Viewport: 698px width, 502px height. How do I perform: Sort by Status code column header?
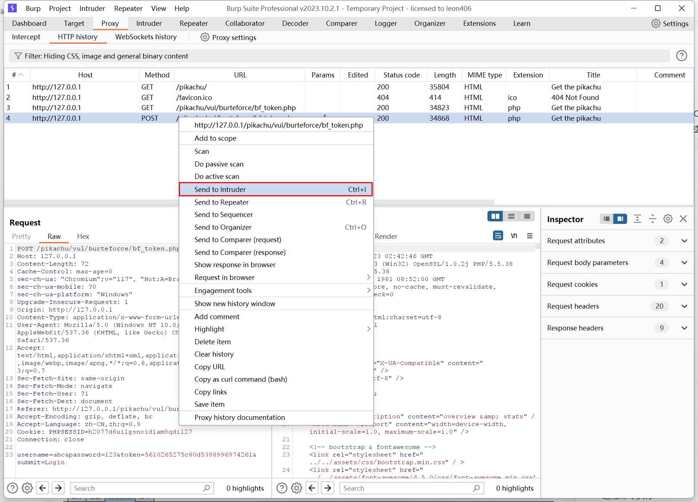coord(401,75)
